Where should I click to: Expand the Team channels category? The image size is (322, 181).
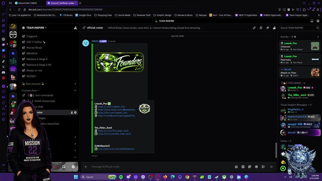pos(34,84)
